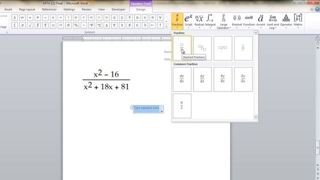Open the Script structures dropdown
Viewport: 320px width, 180px height.
point(188,21)
